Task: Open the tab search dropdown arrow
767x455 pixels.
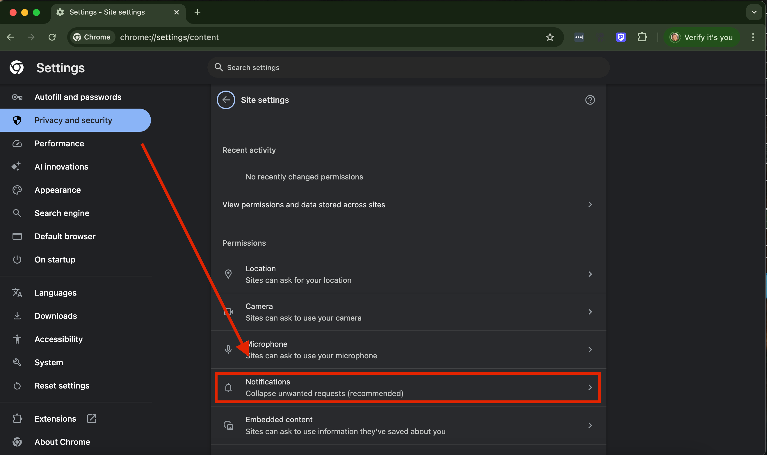Action: coord(754,12)
